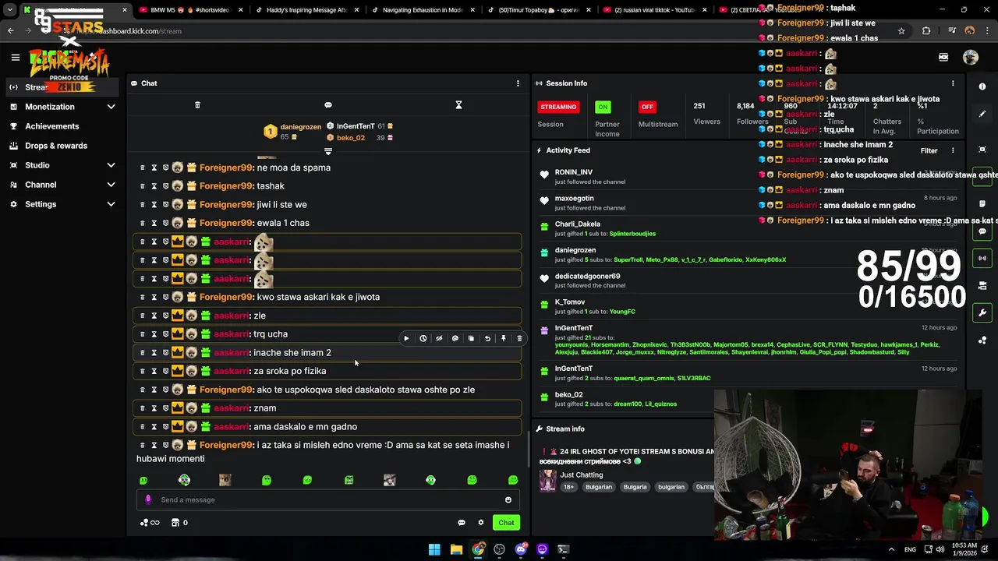Image resolution: width=998 pixels, height=561 pixels.
Task: Pin the message using the pin icon
Action: [504, 339]
